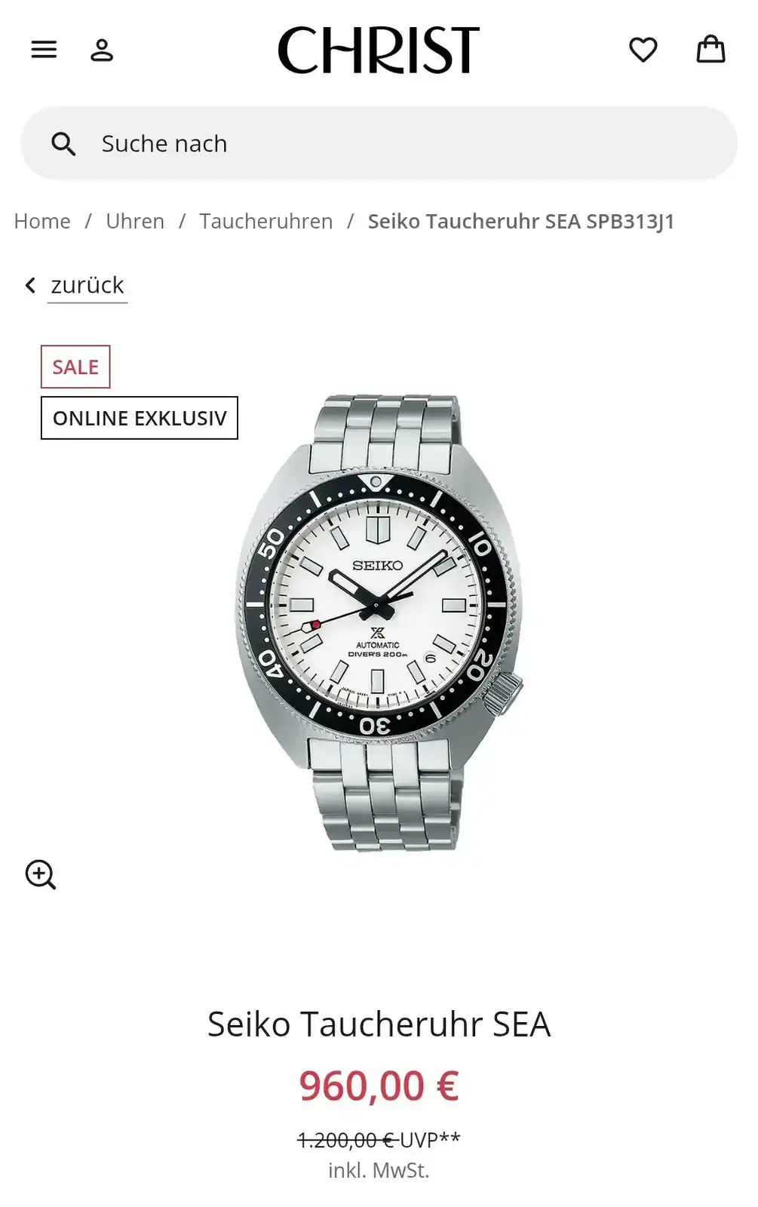The height and width of the screenshot is (1207, 758).
Task: Open the wishlist heart icon
Action: tap(643, 50)
